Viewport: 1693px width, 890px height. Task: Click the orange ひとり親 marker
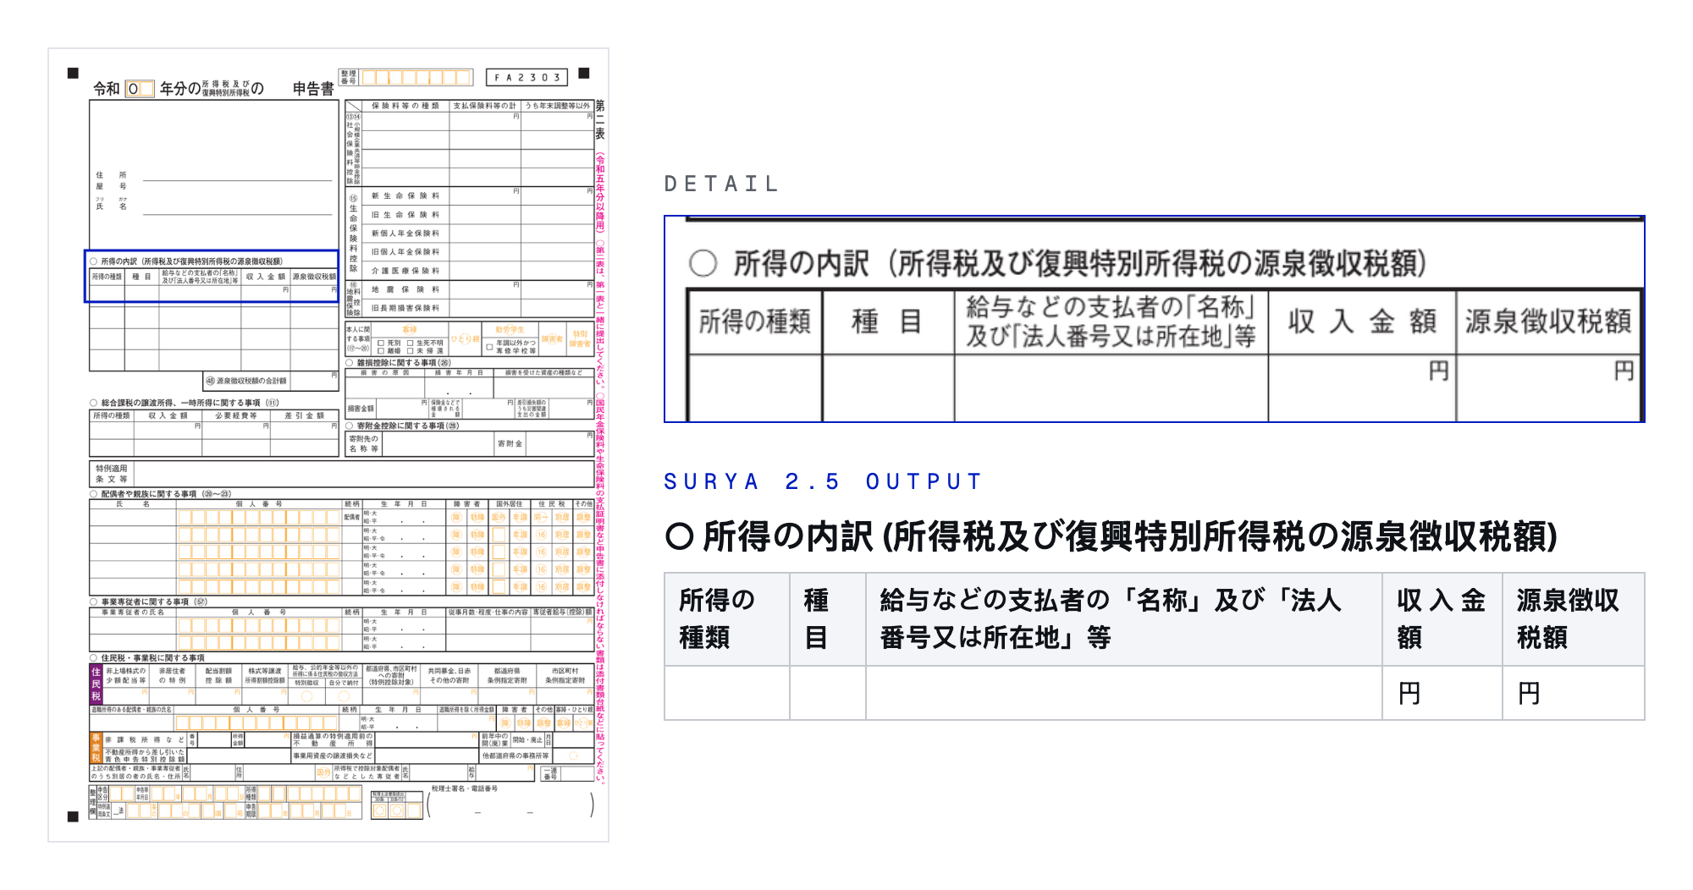pyautogui.click(x=465, y=339)
